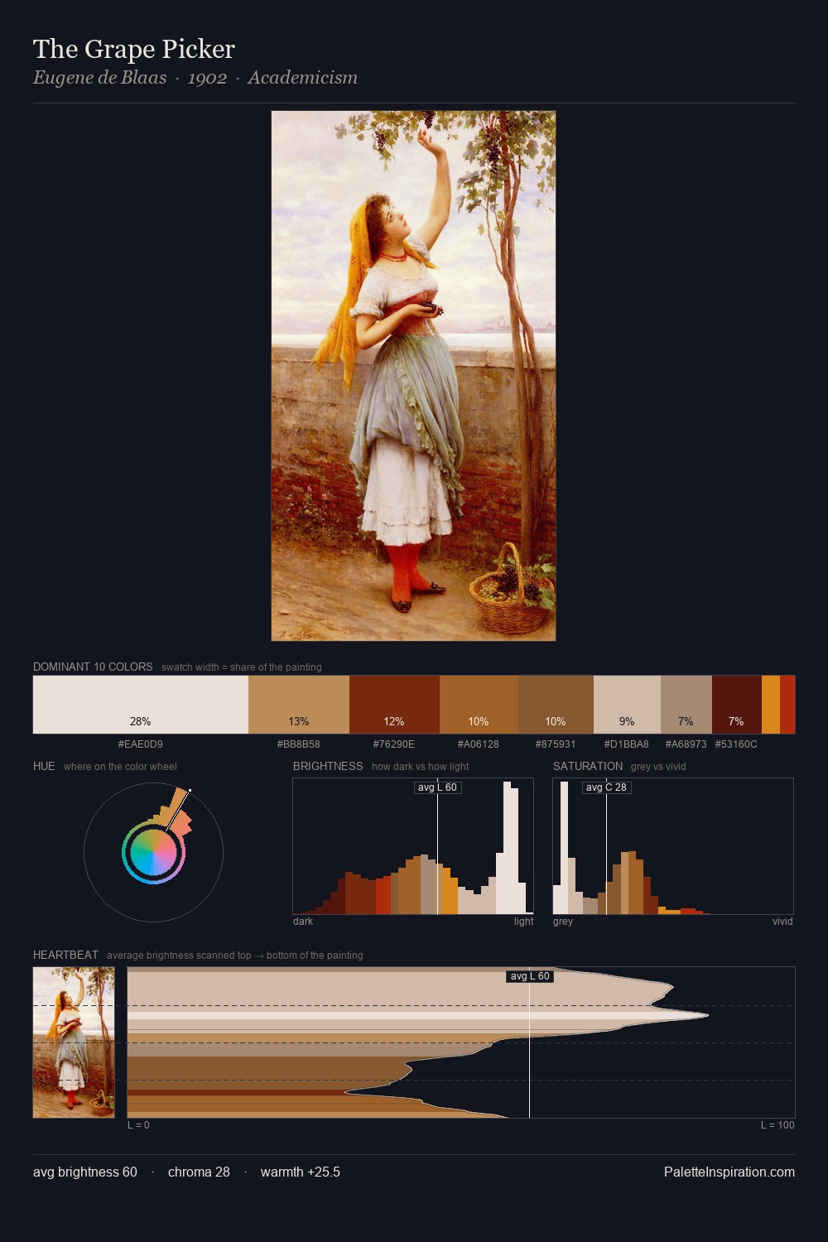Select the 28% swatch #EAE0D9
This screenshot has height=1242, width=828.
(141, 705)
